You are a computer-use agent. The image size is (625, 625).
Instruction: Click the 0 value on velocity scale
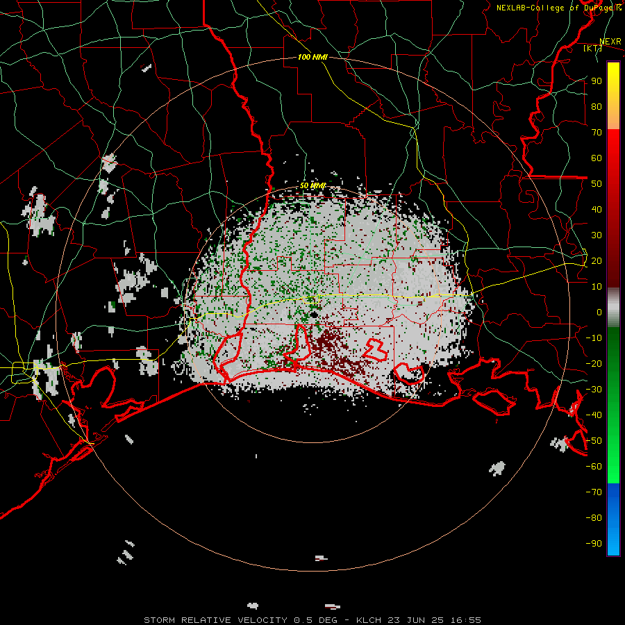[x=599, y=312]
